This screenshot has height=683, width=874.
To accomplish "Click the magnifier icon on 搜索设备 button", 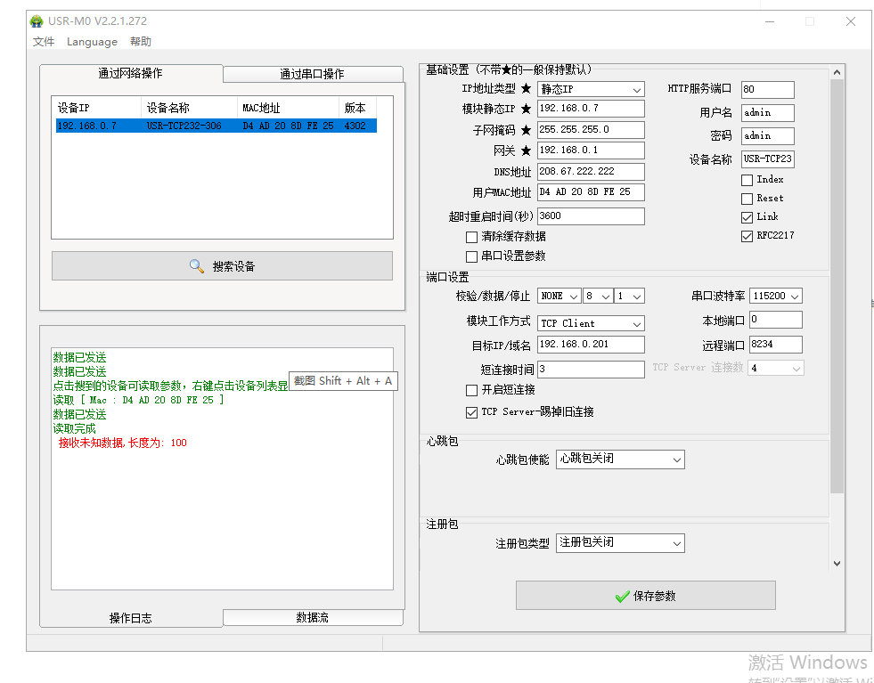I will click(197, 266).
